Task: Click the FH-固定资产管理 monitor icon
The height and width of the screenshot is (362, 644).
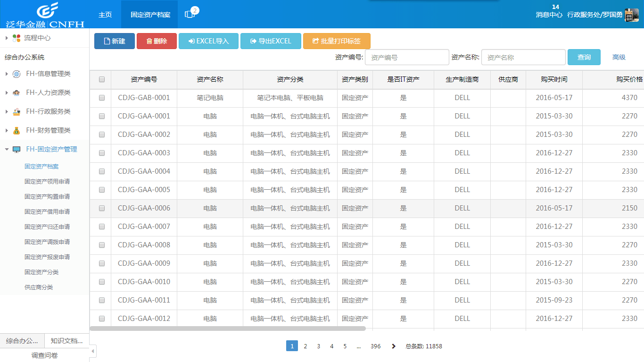Action: [17, 149]
